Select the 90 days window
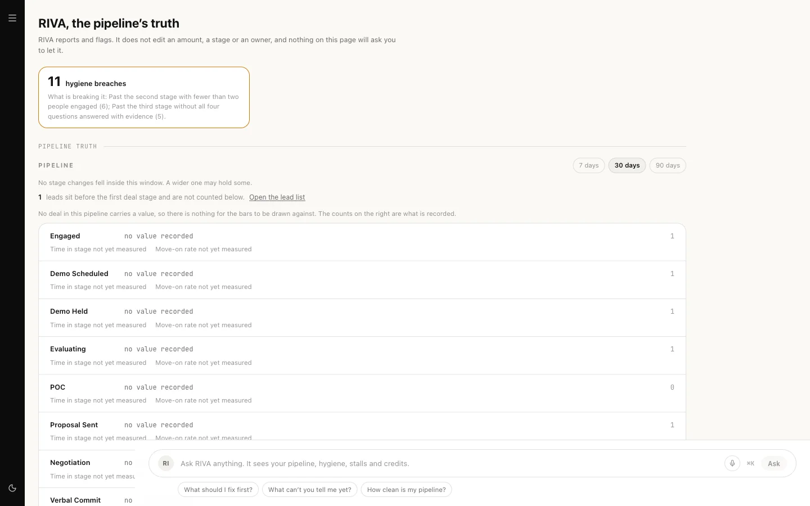The height and width of the screenshot is (506, 810). (668, 165)
